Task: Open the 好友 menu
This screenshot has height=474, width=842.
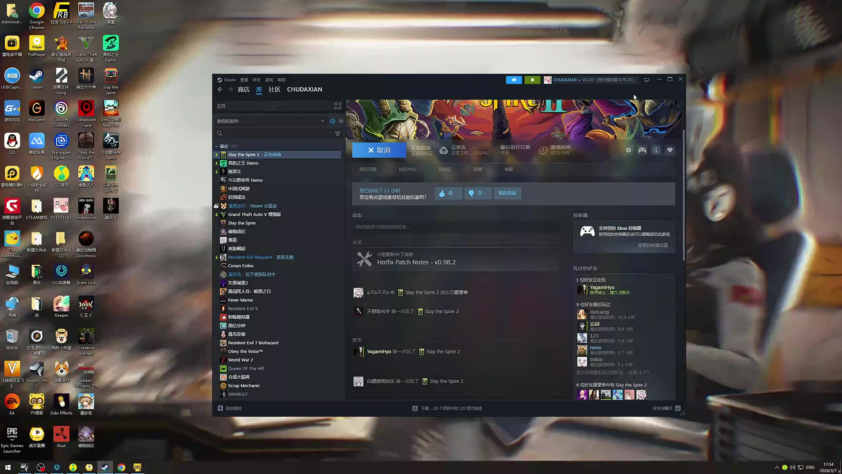Action: tap(256, 80)
